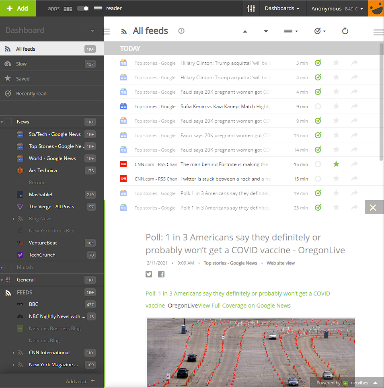384x388 pixels.
Task: Expand the Dashboard selector arrow
Action: [93, 31]
